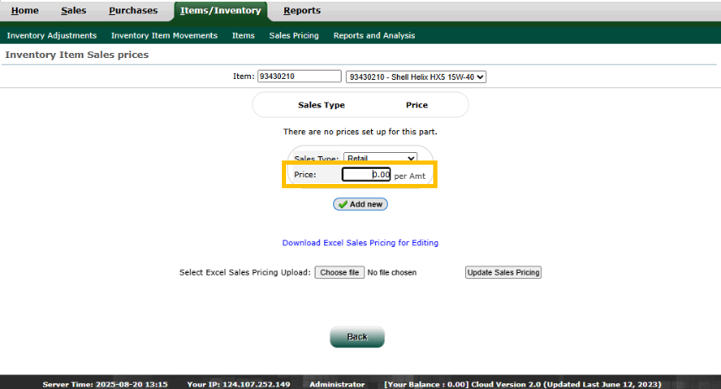721x389 pixels.
Task: Focus the Price input field
Action: [x=366, y=174]
